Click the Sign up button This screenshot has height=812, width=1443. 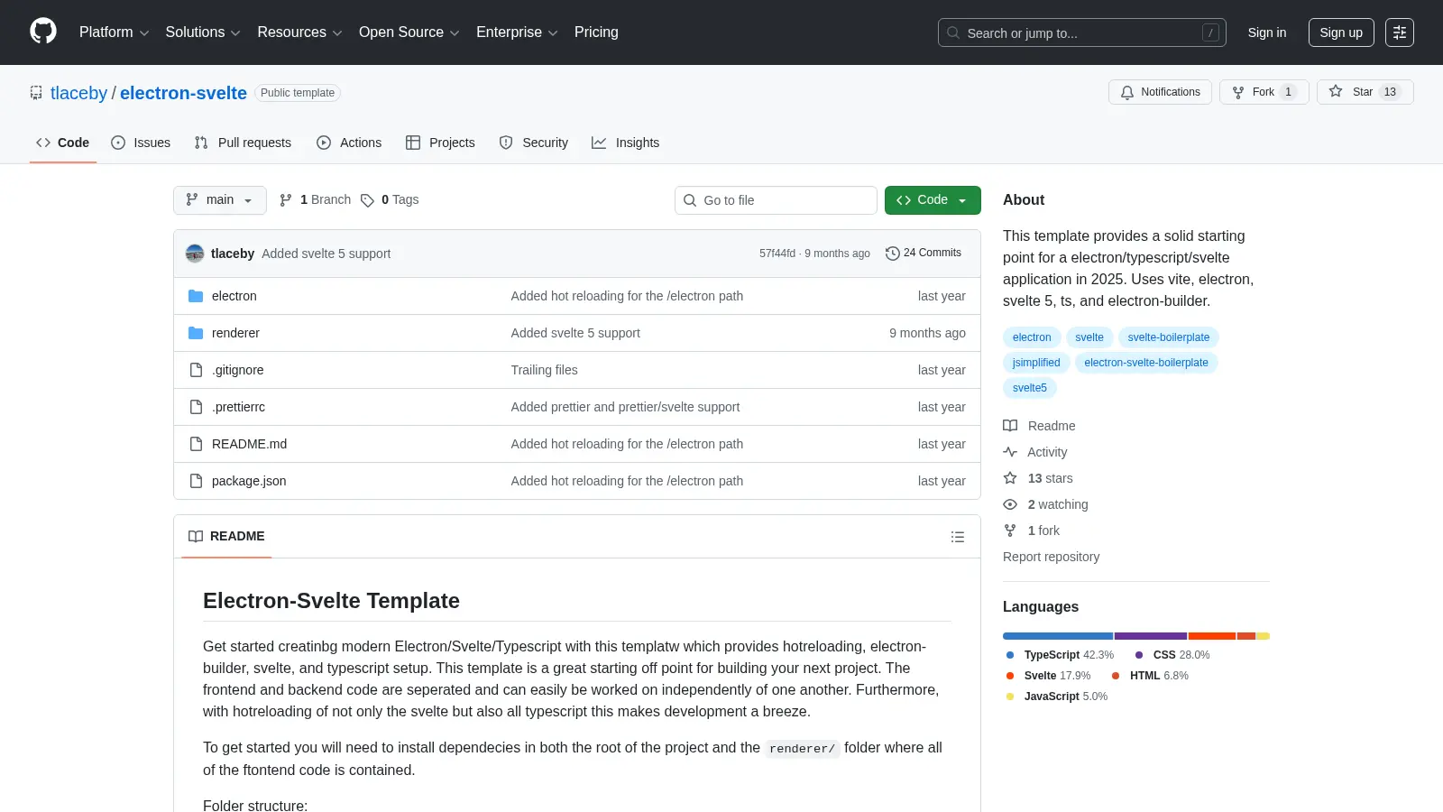click(1341, 32)
